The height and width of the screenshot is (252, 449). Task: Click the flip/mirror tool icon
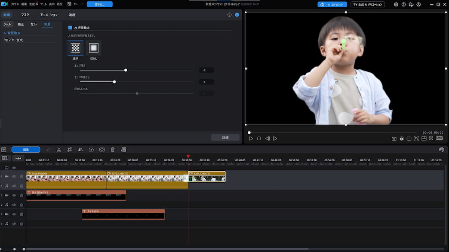80,150
